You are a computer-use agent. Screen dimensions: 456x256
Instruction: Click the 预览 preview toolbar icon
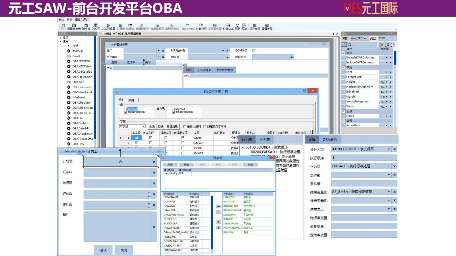[x=244, y=27]
